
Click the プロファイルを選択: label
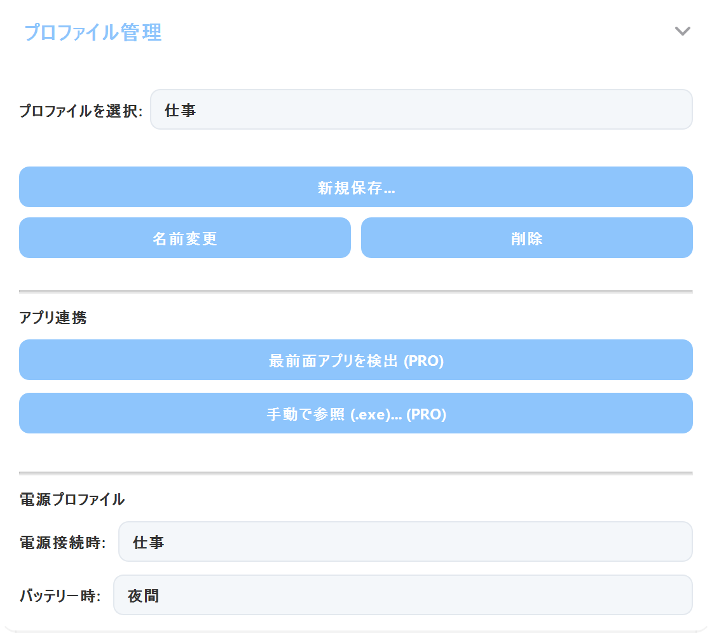point(81,111)
